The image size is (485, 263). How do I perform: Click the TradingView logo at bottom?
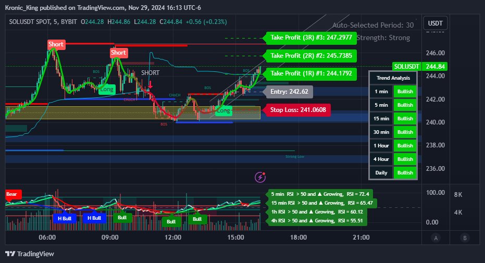point(30,254)
